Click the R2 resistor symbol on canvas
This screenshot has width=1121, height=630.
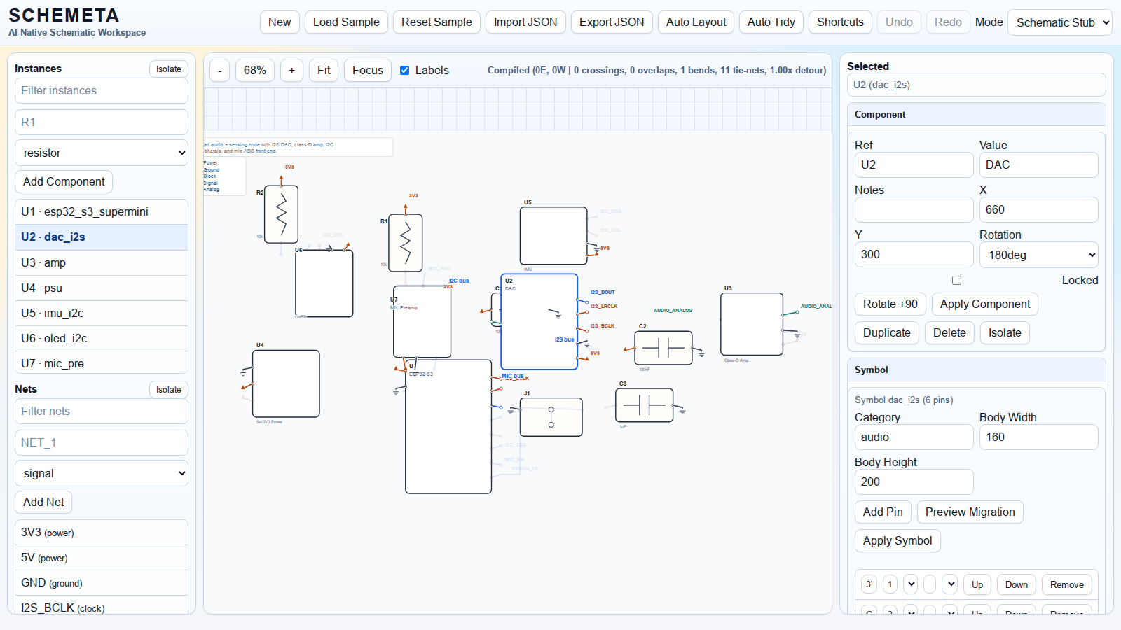(281, 214)
